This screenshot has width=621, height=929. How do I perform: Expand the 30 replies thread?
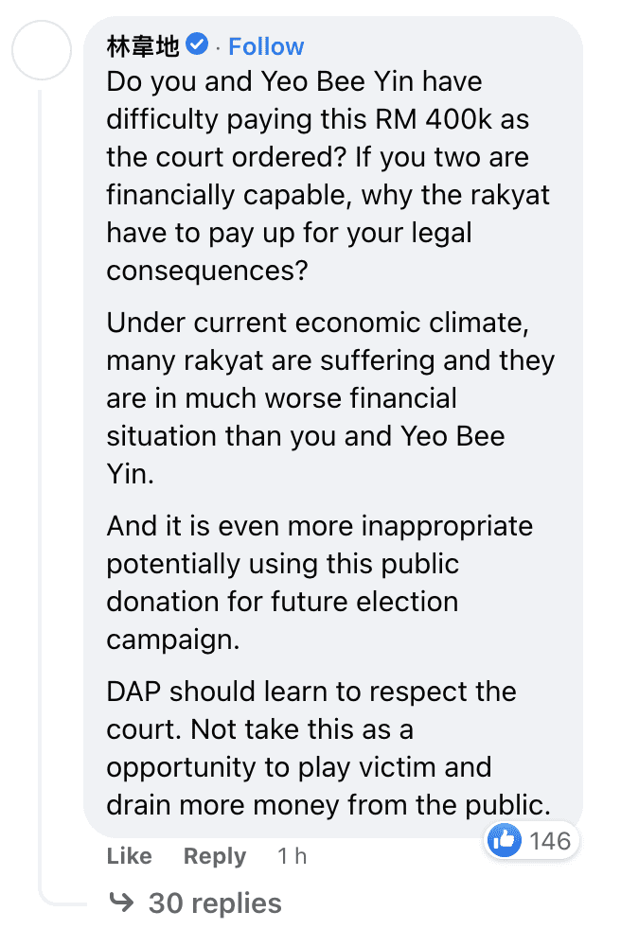[x=214, y=903]
